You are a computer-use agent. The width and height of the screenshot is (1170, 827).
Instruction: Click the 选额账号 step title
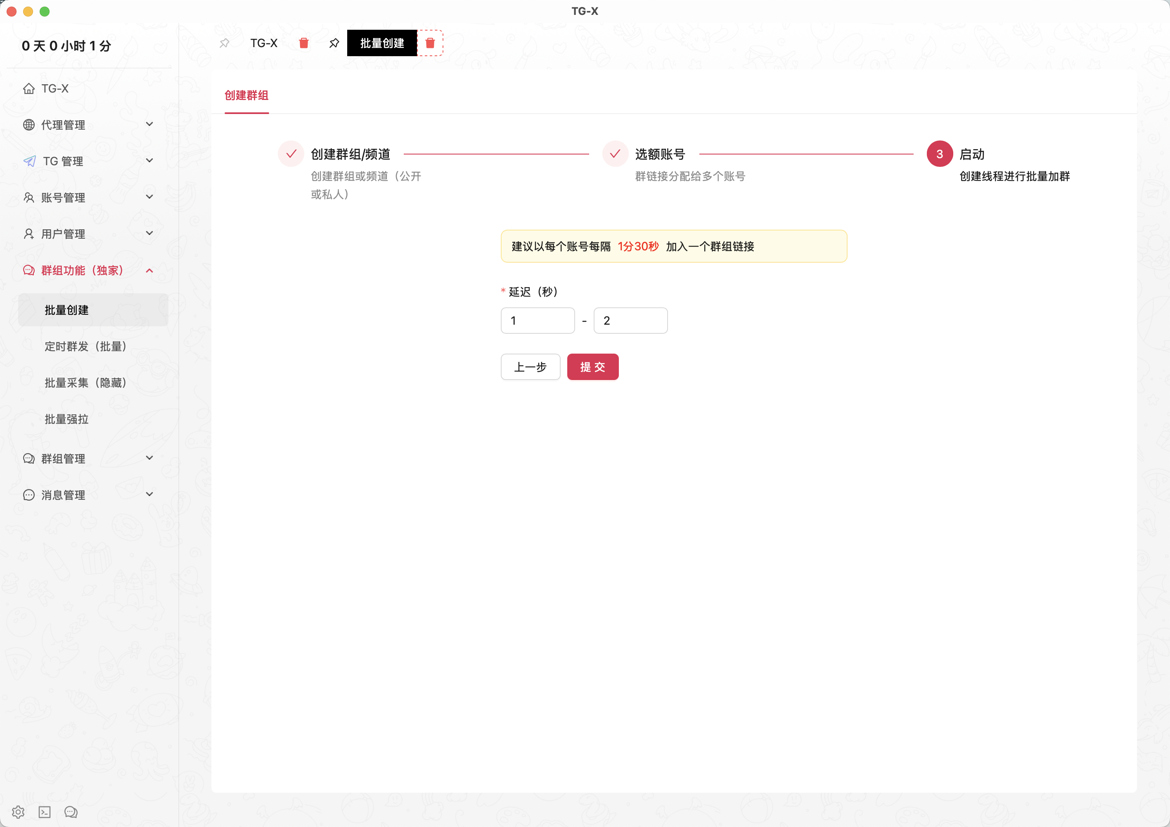click(660, 154)
